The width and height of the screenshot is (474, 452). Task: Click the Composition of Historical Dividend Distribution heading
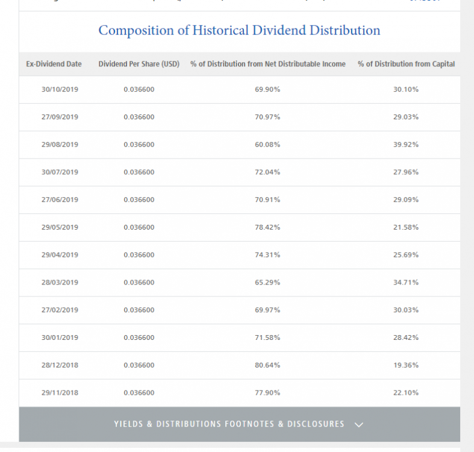pyautogui.click(x=239, y=30)
